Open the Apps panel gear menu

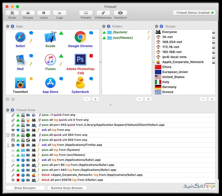pos(7,26)
